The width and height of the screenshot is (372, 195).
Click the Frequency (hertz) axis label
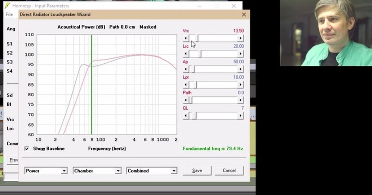click(107, 149)
